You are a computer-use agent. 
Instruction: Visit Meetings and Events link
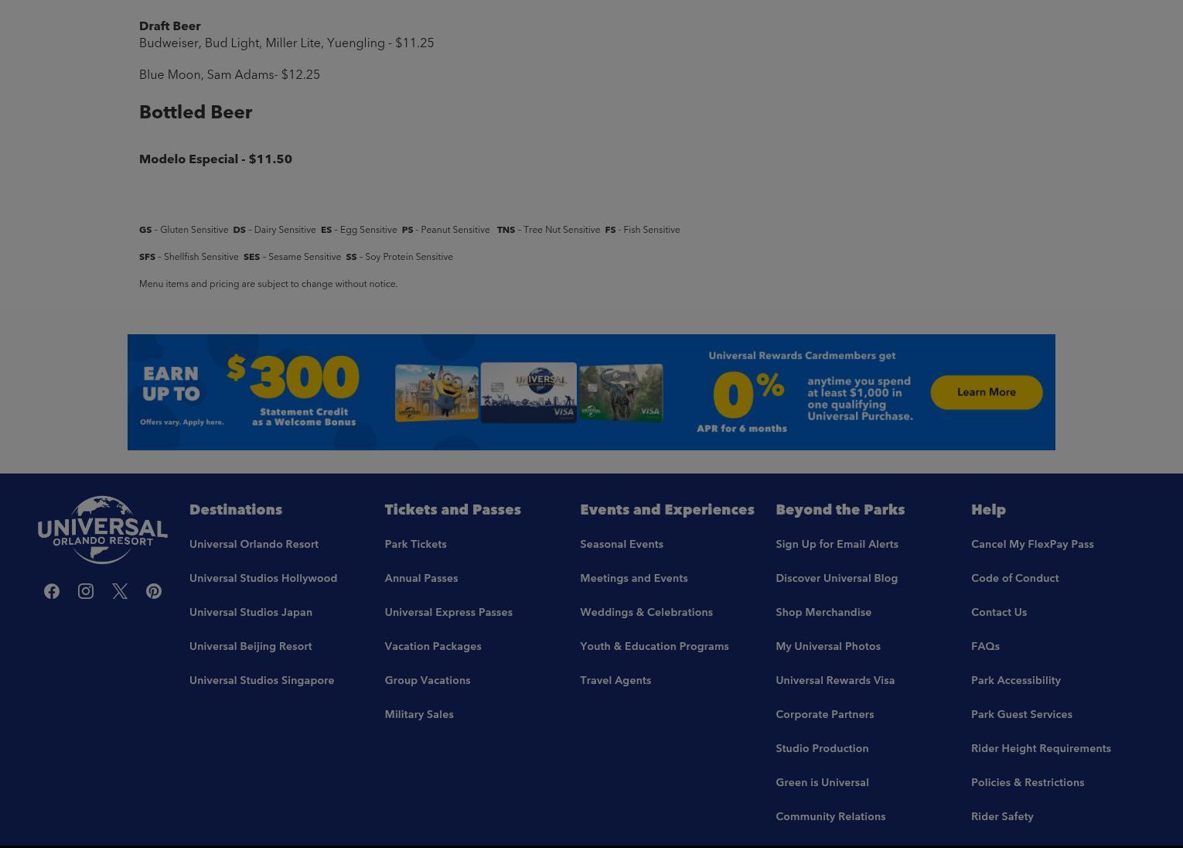coord(634,579)
